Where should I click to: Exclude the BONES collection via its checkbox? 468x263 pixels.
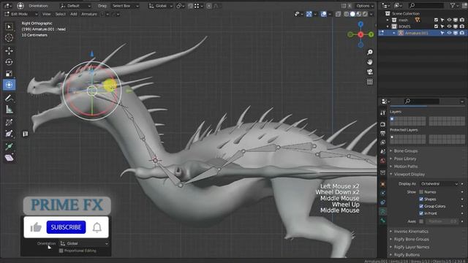tap(436, 26)
